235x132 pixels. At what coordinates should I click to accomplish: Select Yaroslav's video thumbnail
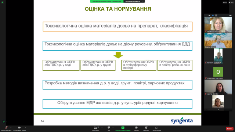coord(218,56)
